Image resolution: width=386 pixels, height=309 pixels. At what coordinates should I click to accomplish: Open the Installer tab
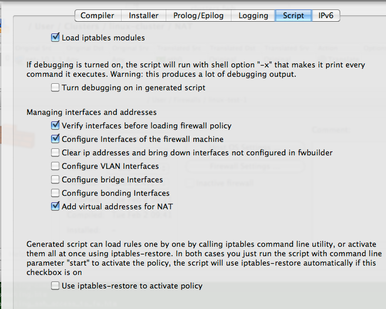point(143,16)
